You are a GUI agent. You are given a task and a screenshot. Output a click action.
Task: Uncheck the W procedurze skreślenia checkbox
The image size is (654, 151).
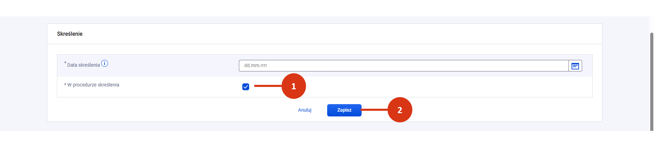pyautogui.click(x=246, y=87)
